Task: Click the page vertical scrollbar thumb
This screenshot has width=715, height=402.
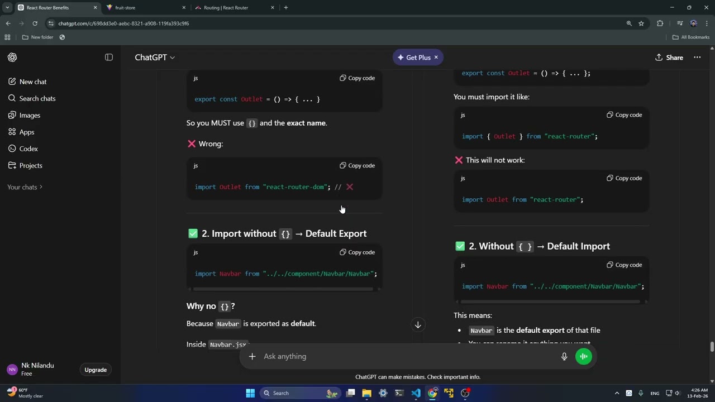Action: tap(712, 347)
